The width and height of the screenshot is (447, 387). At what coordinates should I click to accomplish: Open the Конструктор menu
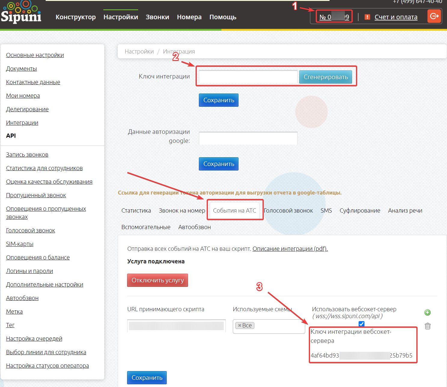pos(76,17)
